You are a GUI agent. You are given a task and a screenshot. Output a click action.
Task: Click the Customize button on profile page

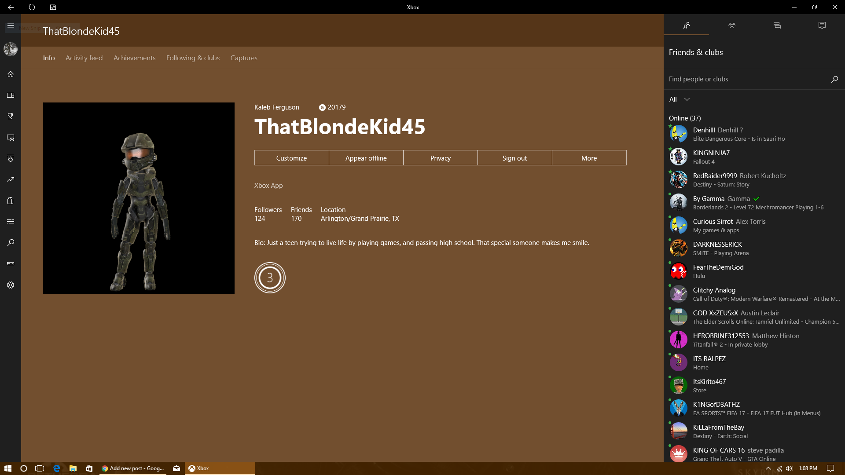(x=291, y=158)
